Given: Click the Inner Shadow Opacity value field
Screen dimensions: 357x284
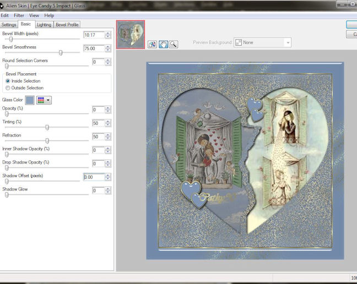Looking at the screenshot, I should click(99, 150).
